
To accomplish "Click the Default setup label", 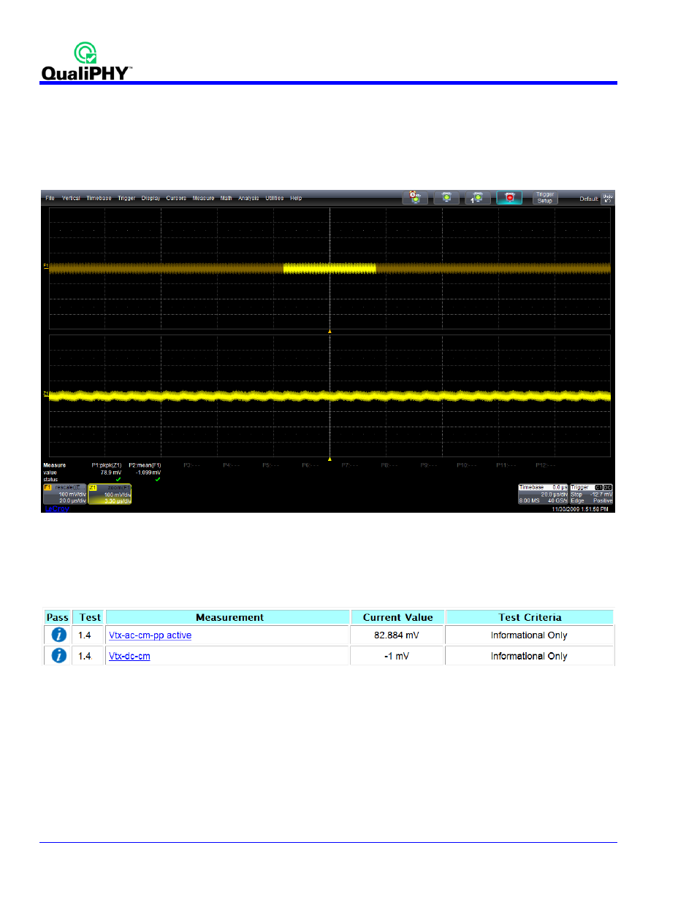I will 589,199.
